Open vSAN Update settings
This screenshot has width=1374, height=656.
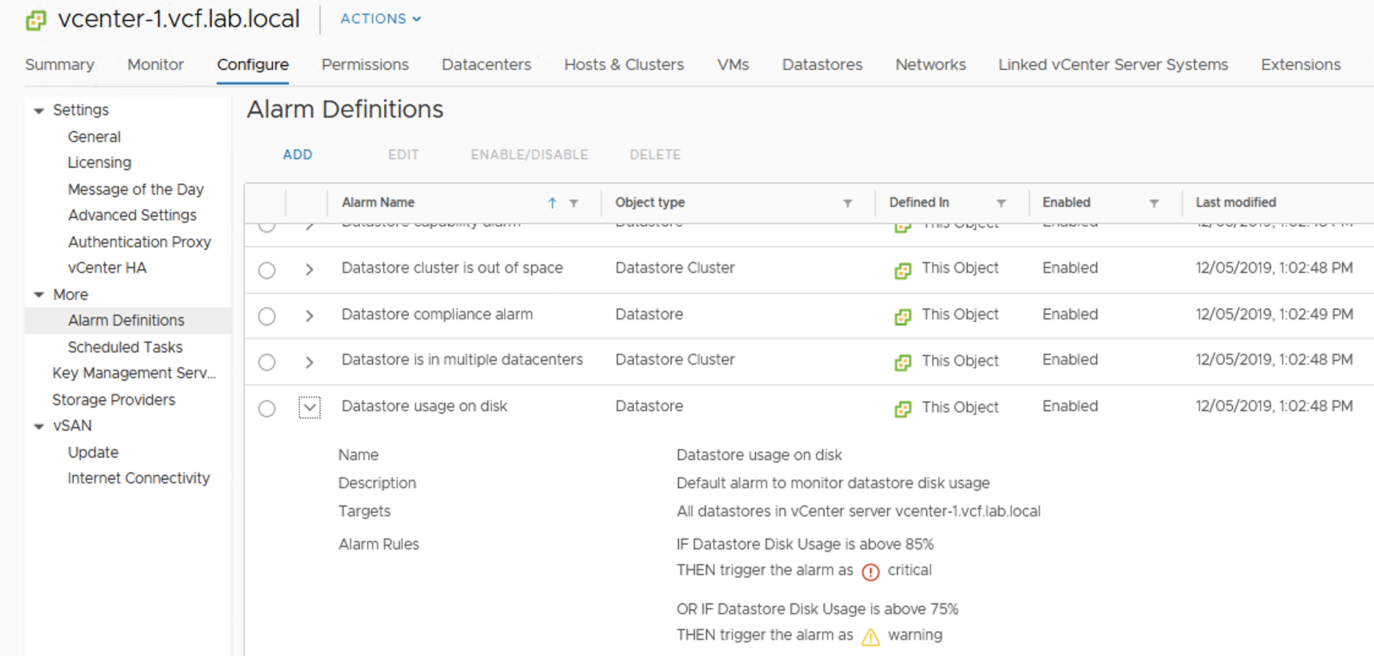(93, 452)
